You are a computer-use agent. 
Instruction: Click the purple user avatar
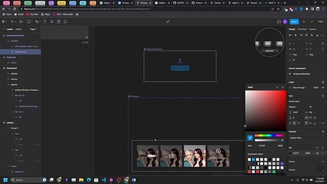point(285,21)
